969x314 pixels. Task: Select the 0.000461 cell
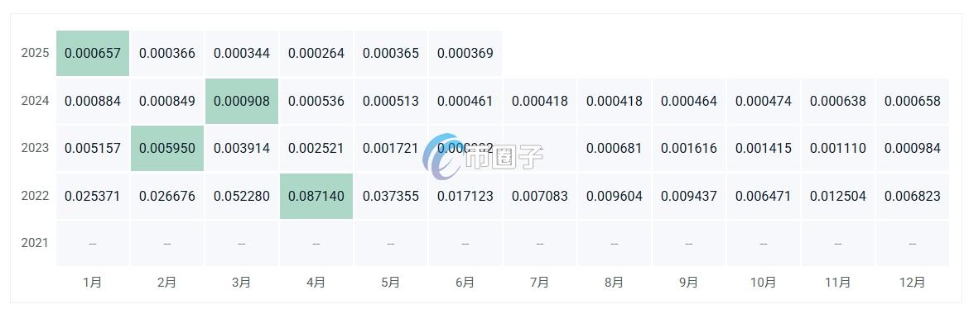[x=465, y=101]
